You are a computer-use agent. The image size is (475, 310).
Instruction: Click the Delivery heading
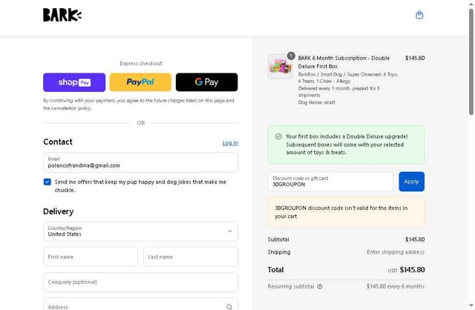pos(58,211)
